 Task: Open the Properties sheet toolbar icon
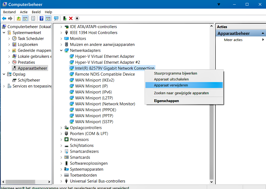(x=33, y=18)
